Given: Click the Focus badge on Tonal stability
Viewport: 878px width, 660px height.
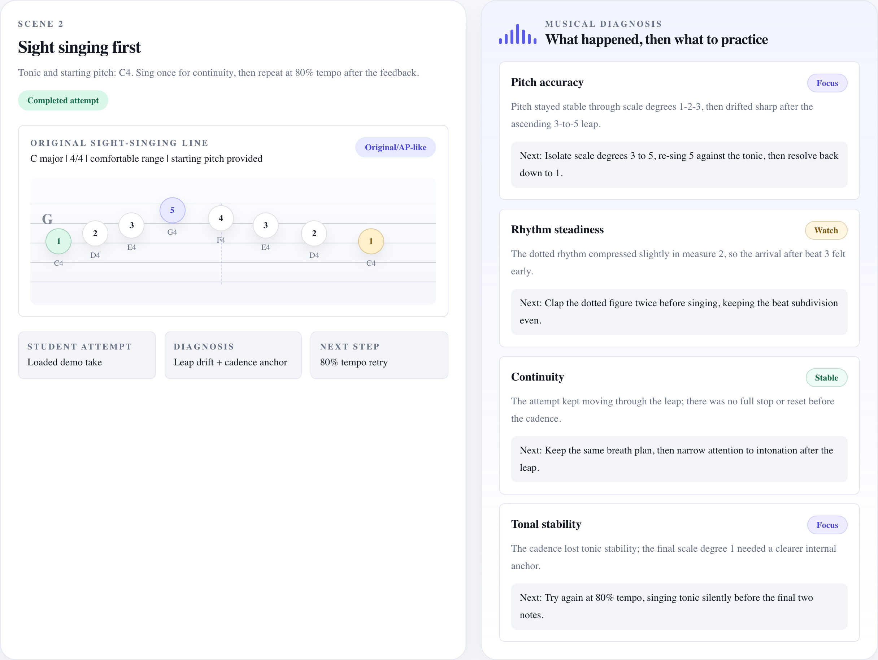Looking at the screenshot, I should click(827, 525).
